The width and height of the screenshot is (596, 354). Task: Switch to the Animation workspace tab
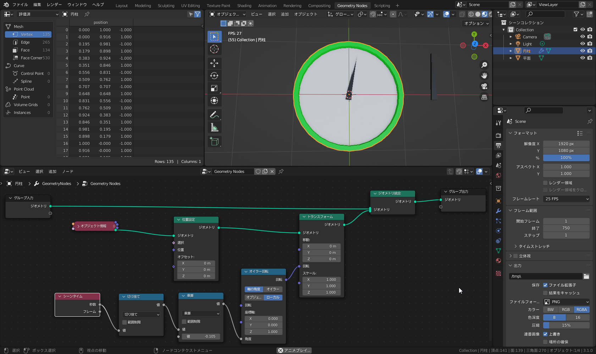267,5
